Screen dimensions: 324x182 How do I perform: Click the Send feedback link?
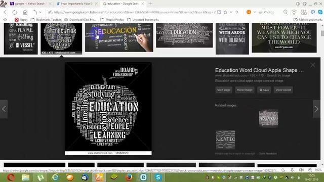point(268,154)
